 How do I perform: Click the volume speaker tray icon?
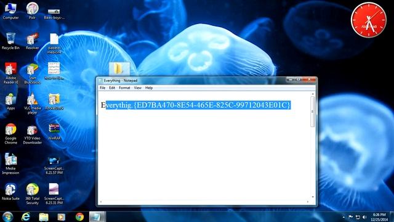coord(364,217)
